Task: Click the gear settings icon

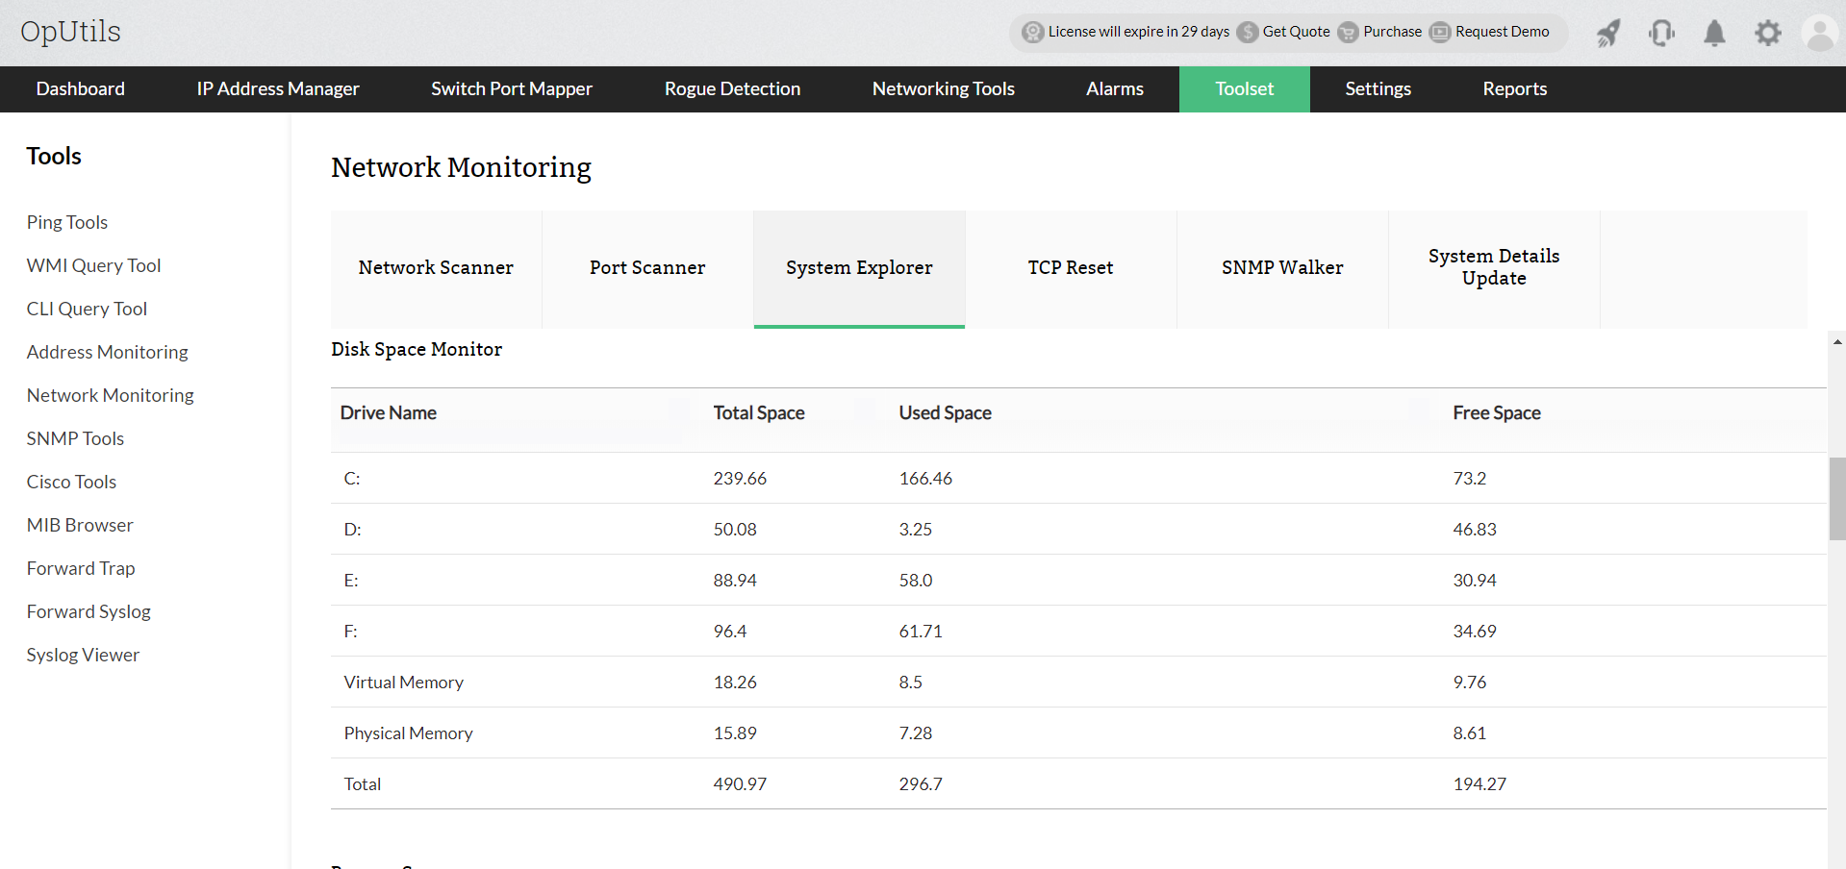Action: coord(1767,34)
